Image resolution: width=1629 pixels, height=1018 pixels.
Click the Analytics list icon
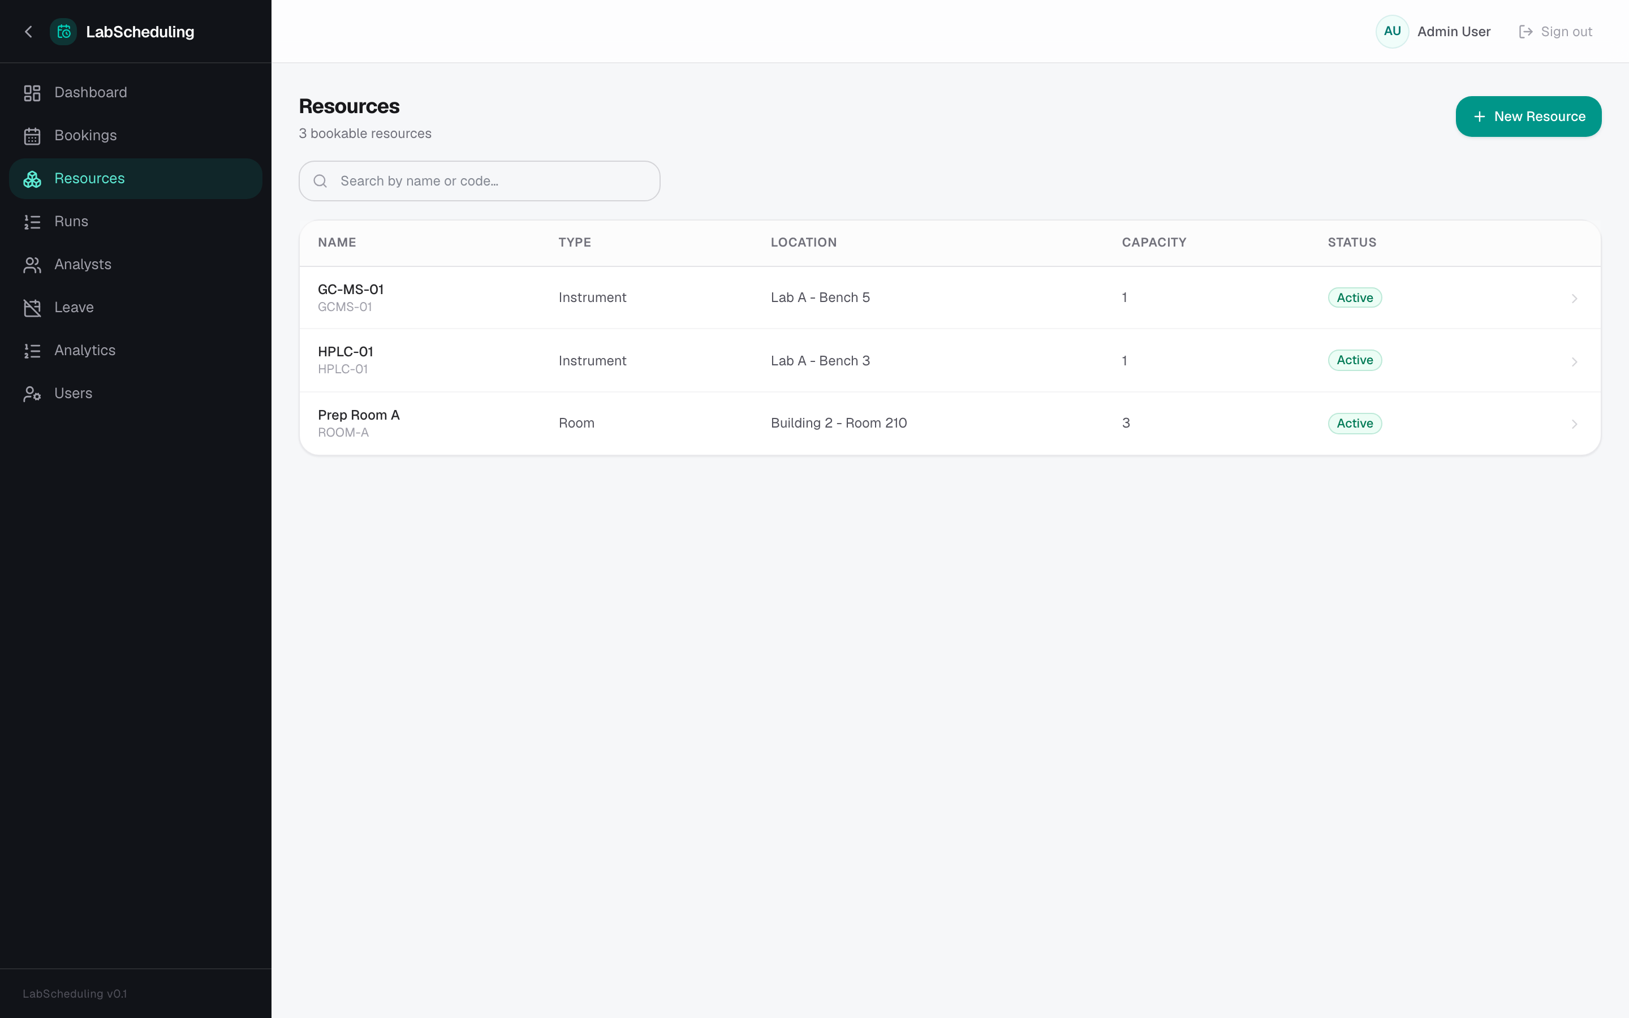click(32, 351)
